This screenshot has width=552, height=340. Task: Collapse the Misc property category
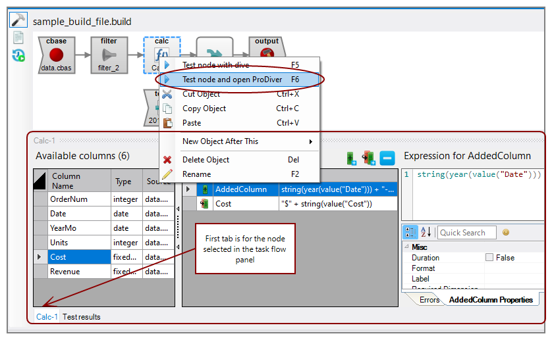click(x=406, y=247)
